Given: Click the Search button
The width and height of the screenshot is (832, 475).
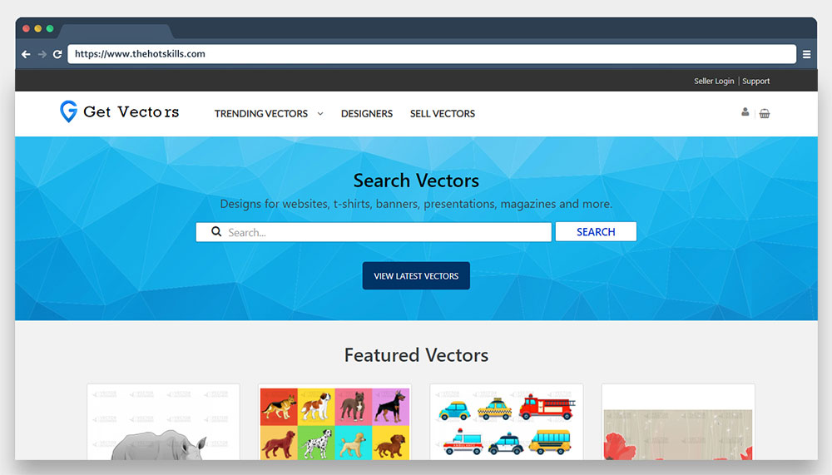Looking at the screenshot, I should click(596, 232).
